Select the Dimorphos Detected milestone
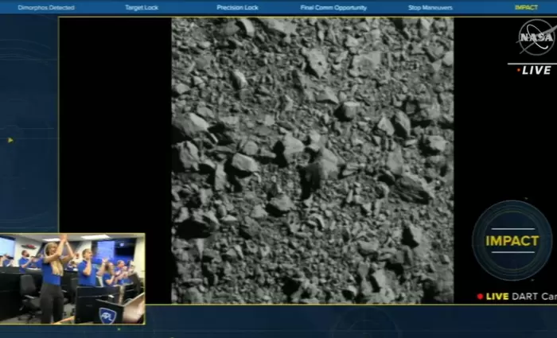557x338 pixels. (x=45, y=7)
